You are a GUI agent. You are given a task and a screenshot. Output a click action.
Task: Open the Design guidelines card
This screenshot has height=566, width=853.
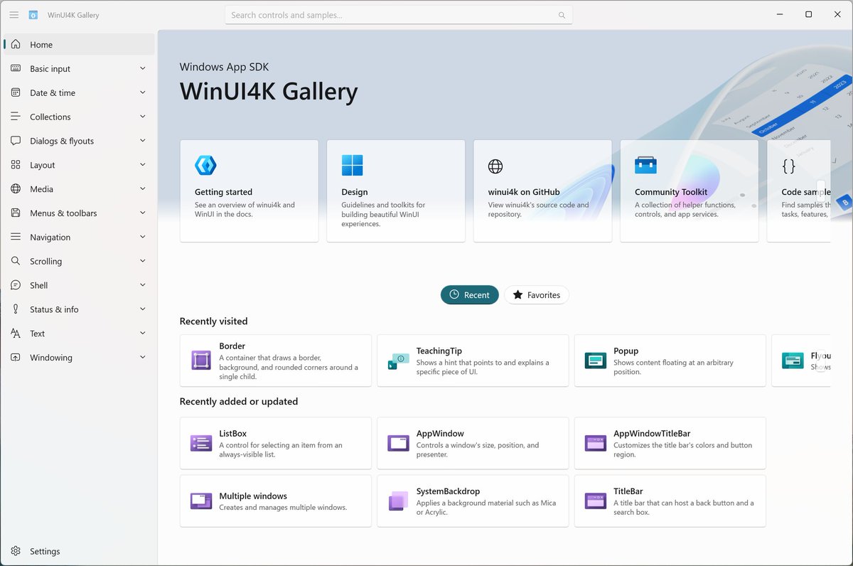396,191
